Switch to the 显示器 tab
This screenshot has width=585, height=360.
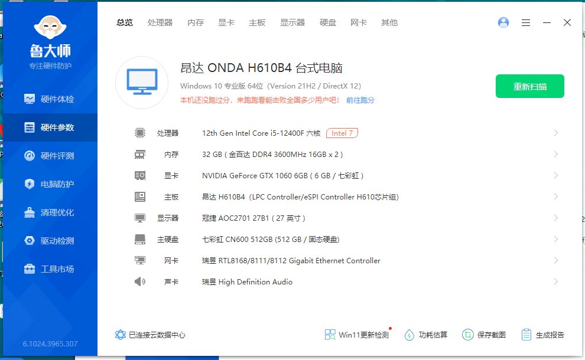coord(292,23)
